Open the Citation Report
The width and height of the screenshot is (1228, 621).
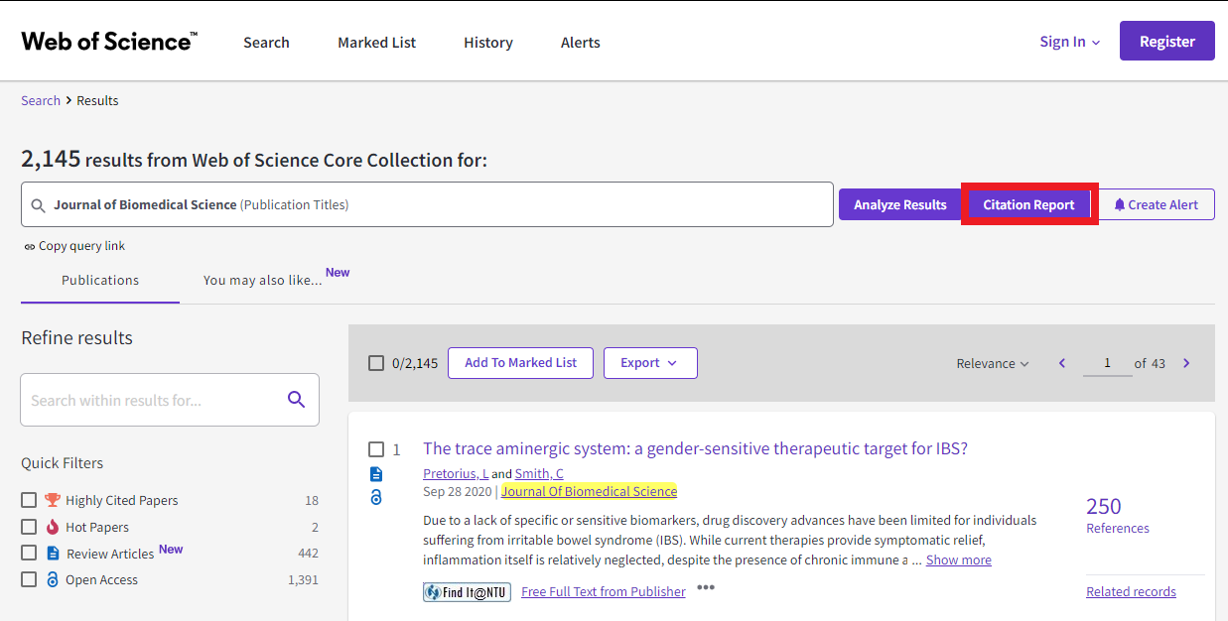point(1028,204)
